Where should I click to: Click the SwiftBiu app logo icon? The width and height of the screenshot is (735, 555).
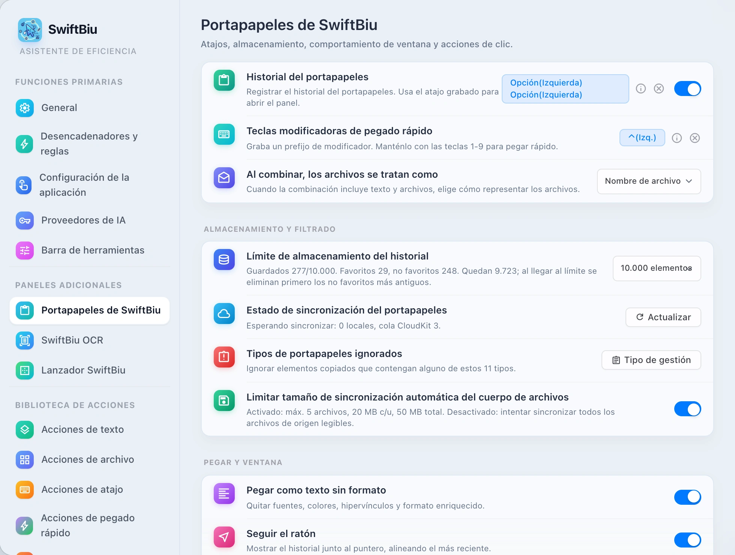pos(30,30)
